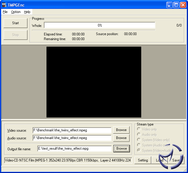
Task: Open the File menu
Action: tap(5, 12)
